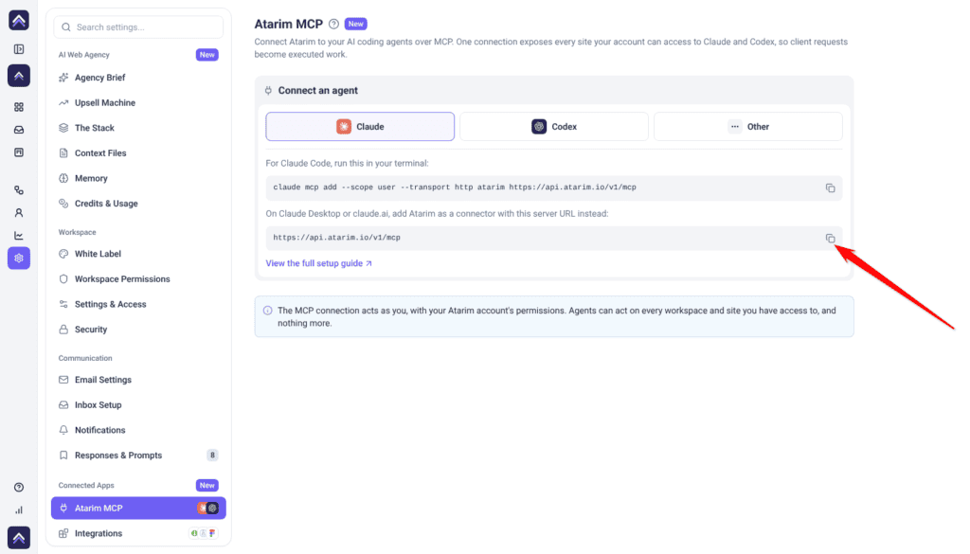The width and height of the screenshot is (970, 554).
Task: Open Inbox Setup page
Action: (138, 405)
